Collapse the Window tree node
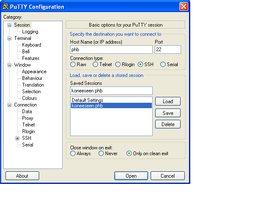The height and width of the screenshot is (213, 267). coord(9,65)
